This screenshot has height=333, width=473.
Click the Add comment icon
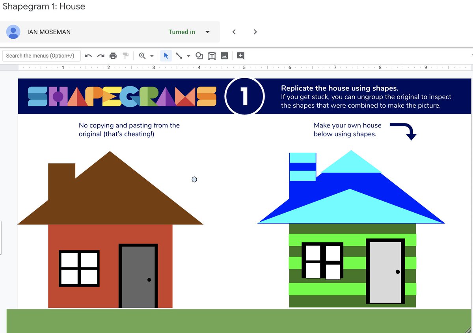[x=240, y=56]
